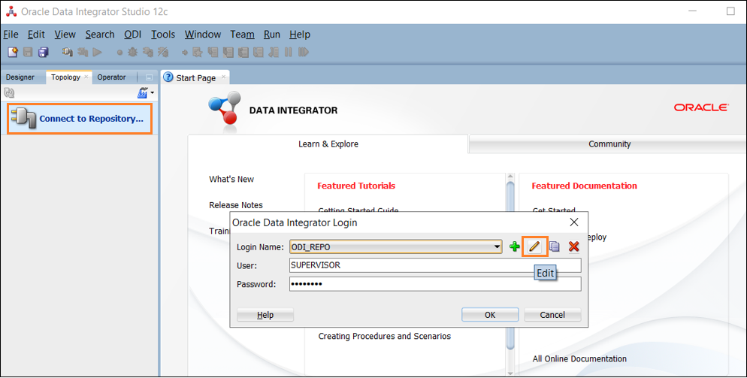747x378 pixels.
Task: Open the Window menu
Action: coord(203,35)
